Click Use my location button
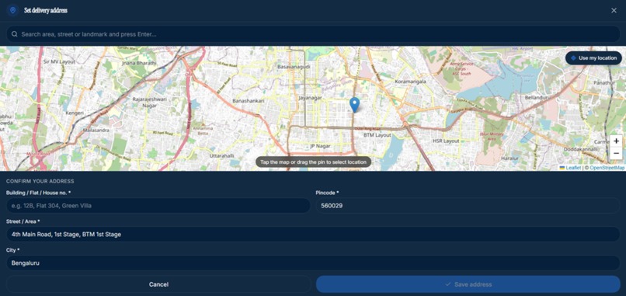Screen dimensions: 626x296 point(593,58)
